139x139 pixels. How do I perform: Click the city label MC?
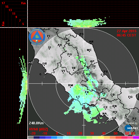[x=89, y=50]
